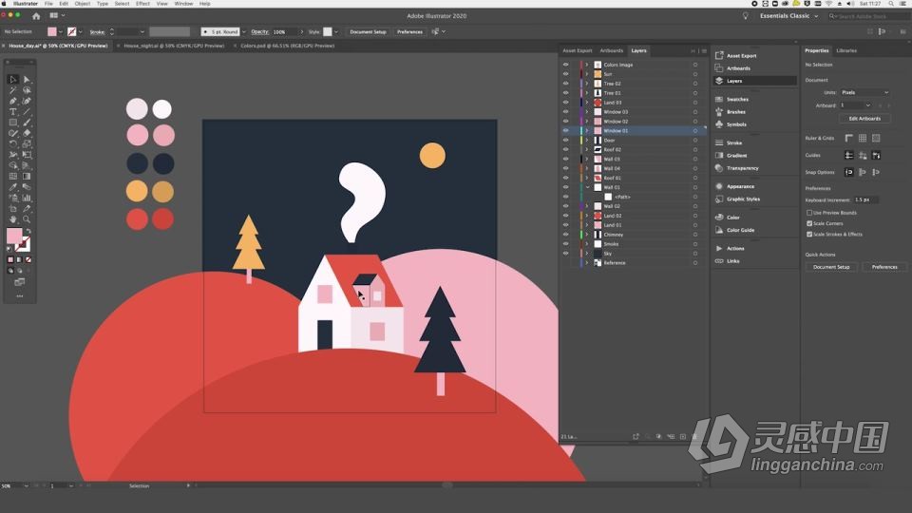Expand the Sky layer
Screen dimensions: 912x513
587,254
